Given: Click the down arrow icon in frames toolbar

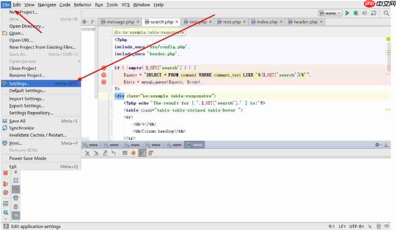Looking at the screenshot, I should [x=15, y=172].
